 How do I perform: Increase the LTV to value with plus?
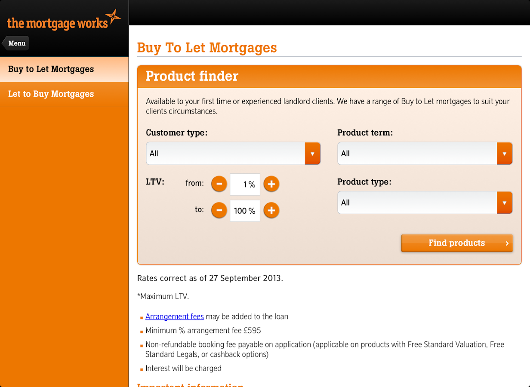tap(271, 211)
